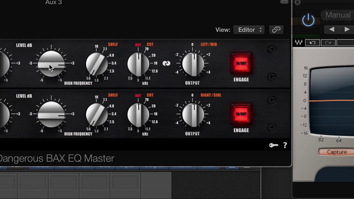
Task: Click the "SHELF" label in the Left/Mid row
Action: tap(113, 44)
